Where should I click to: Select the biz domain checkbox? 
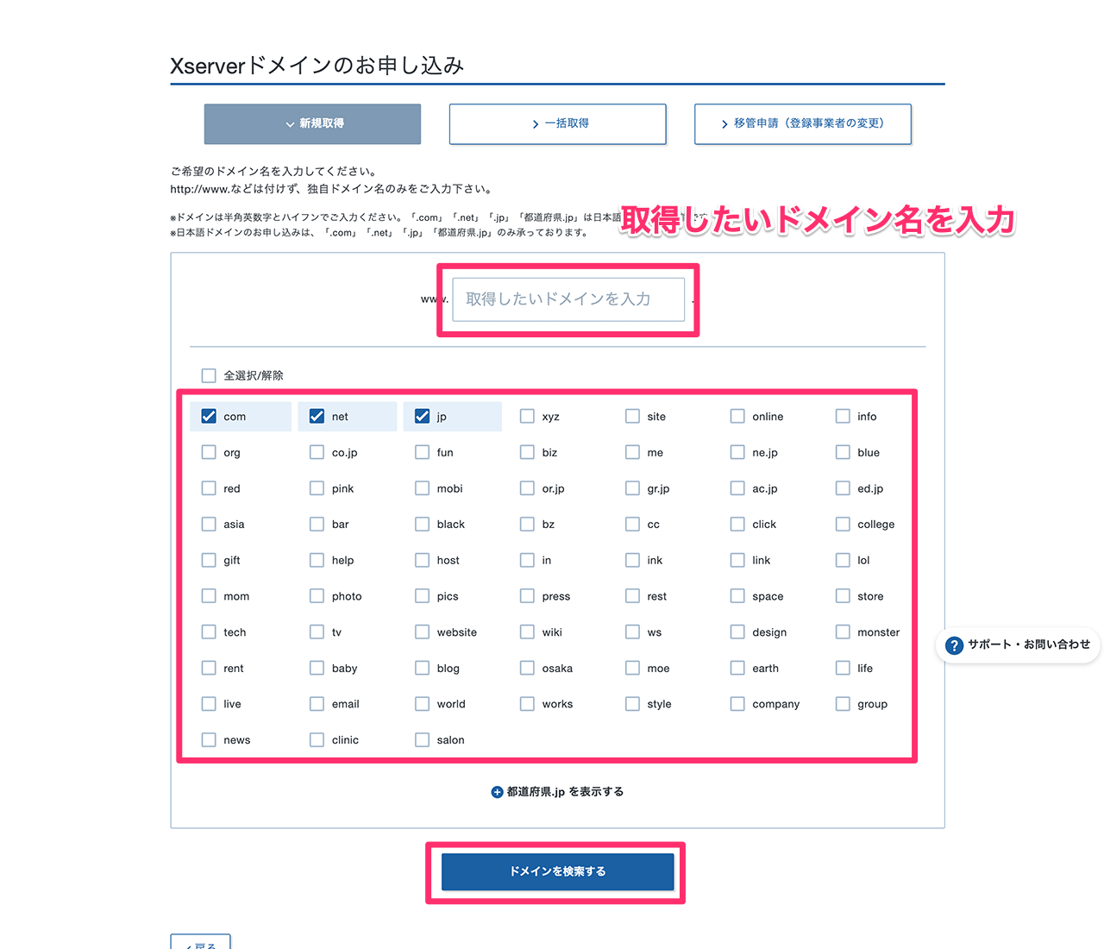coord(527,452)
